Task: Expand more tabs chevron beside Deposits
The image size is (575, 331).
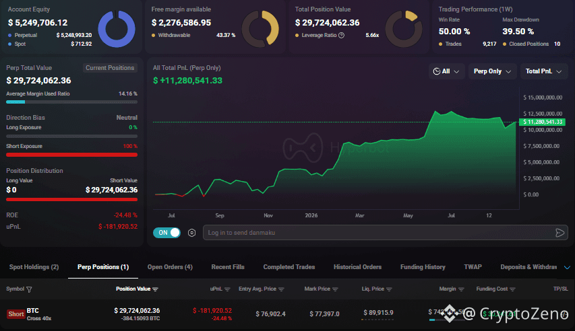Action: tap(567, 267)
